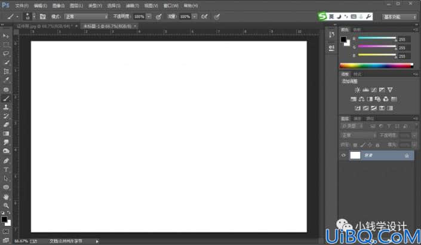Screen dimensions: 421x245
Task: Add a Brightness/Contrast adjustment
Action: click(x=357, y=90)
